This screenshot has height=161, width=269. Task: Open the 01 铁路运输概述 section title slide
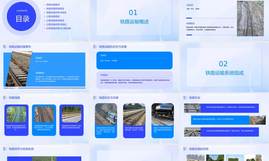pyautogui.click(x=134, y=20)
